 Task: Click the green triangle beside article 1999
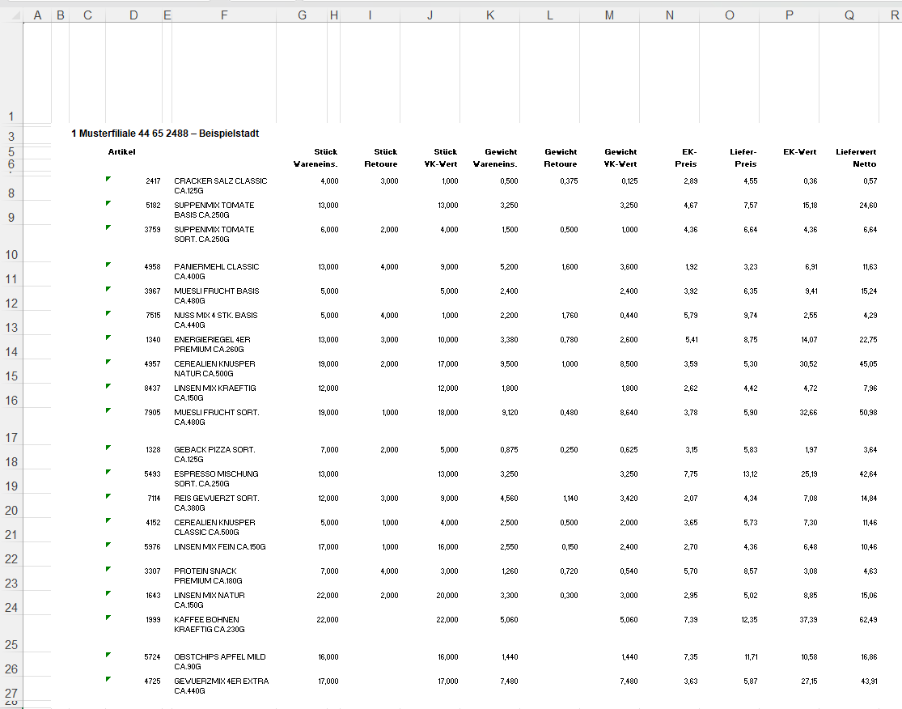(x=108, y=618)
